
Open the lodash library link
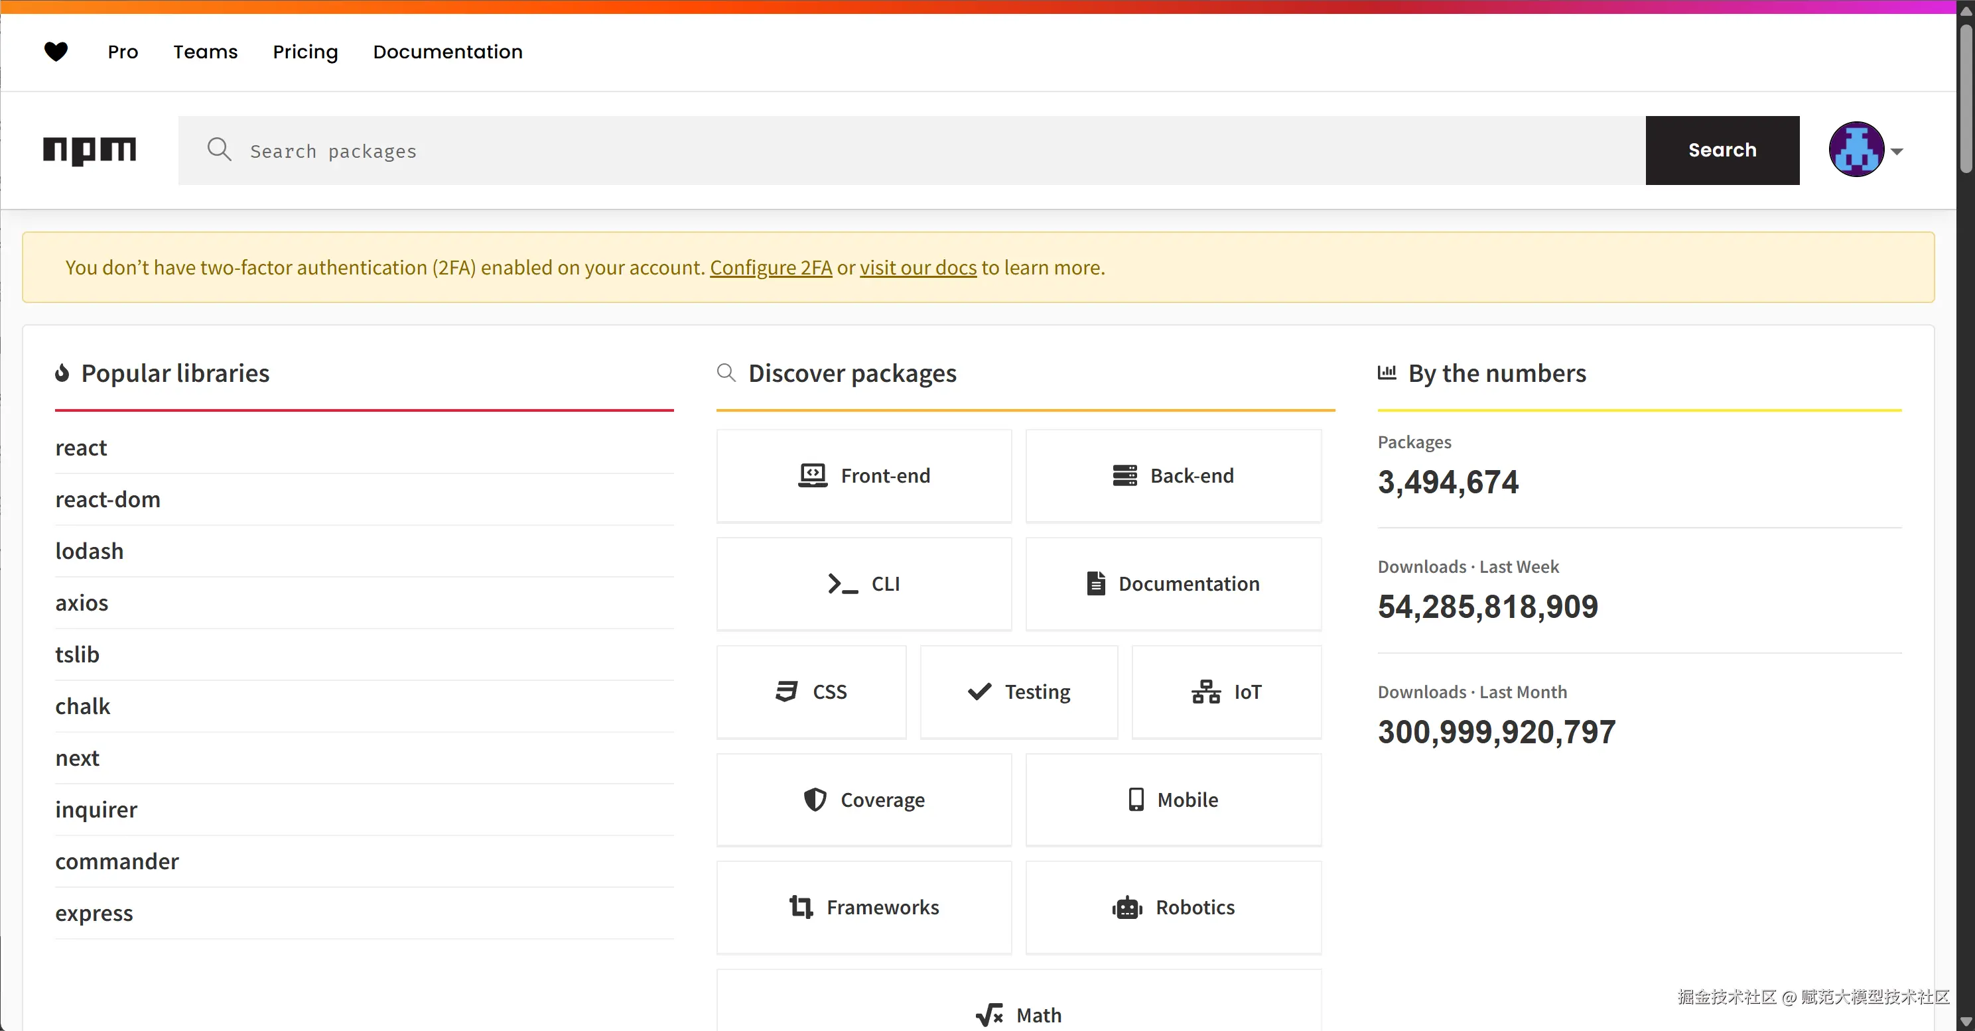pos(89,551)
